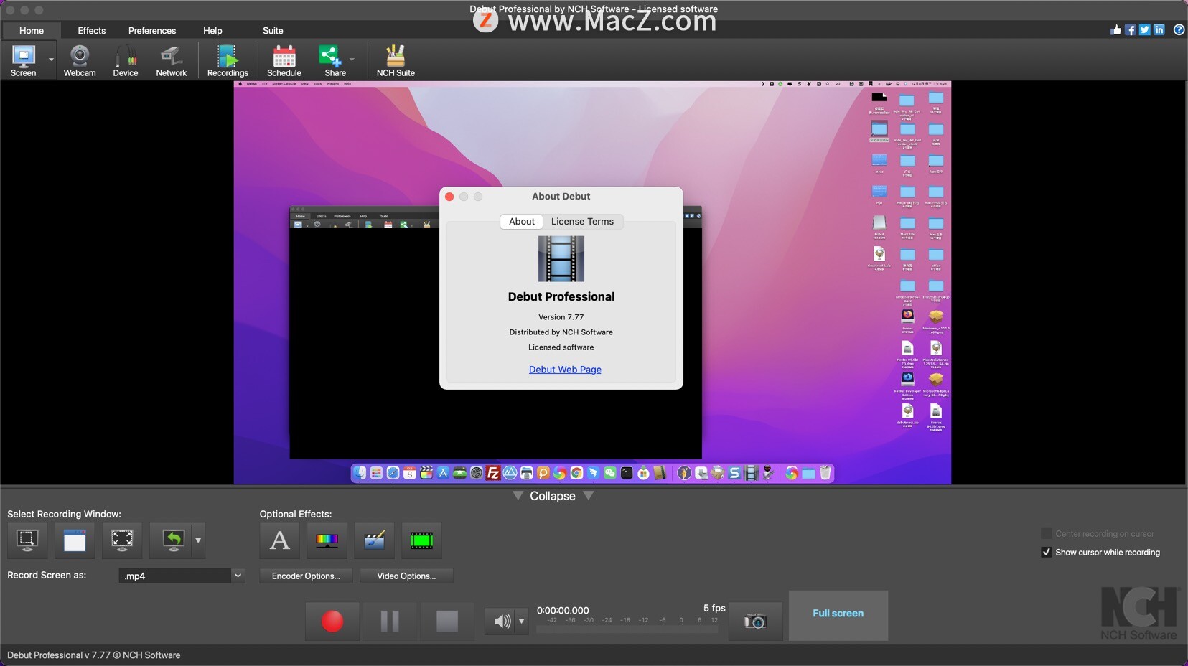Expand previous selections dropdown arrow
Image resolution: width=1188 pixels, height=666 pixels.
198,540
